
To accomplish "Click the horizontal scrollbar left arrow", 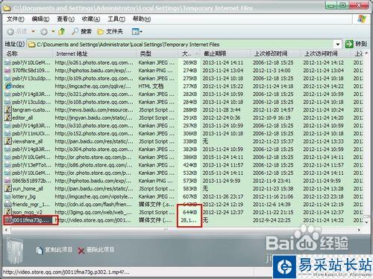I will pyautogui.click(x=6, y=230).
